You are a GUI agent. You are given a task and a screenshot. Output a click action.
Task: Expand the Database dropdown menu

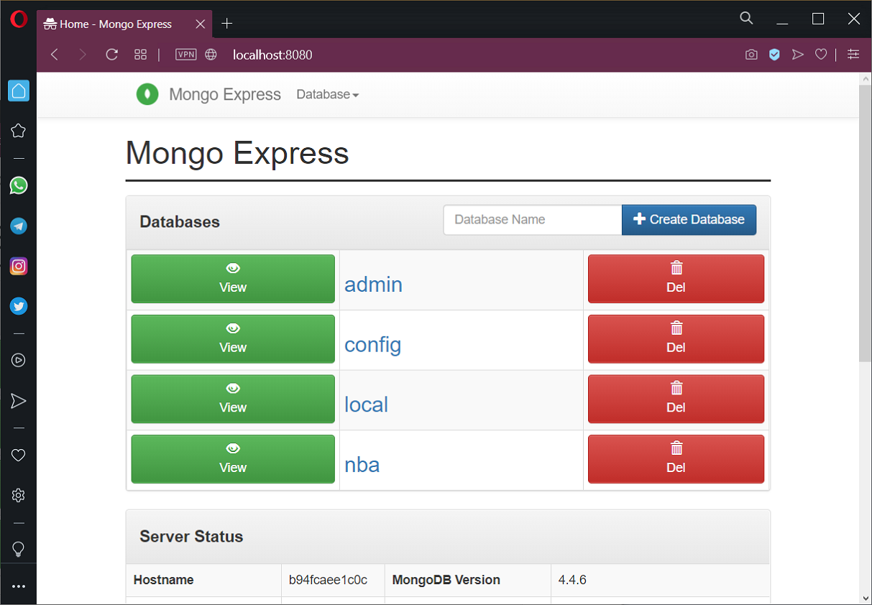tap(328, 94)
